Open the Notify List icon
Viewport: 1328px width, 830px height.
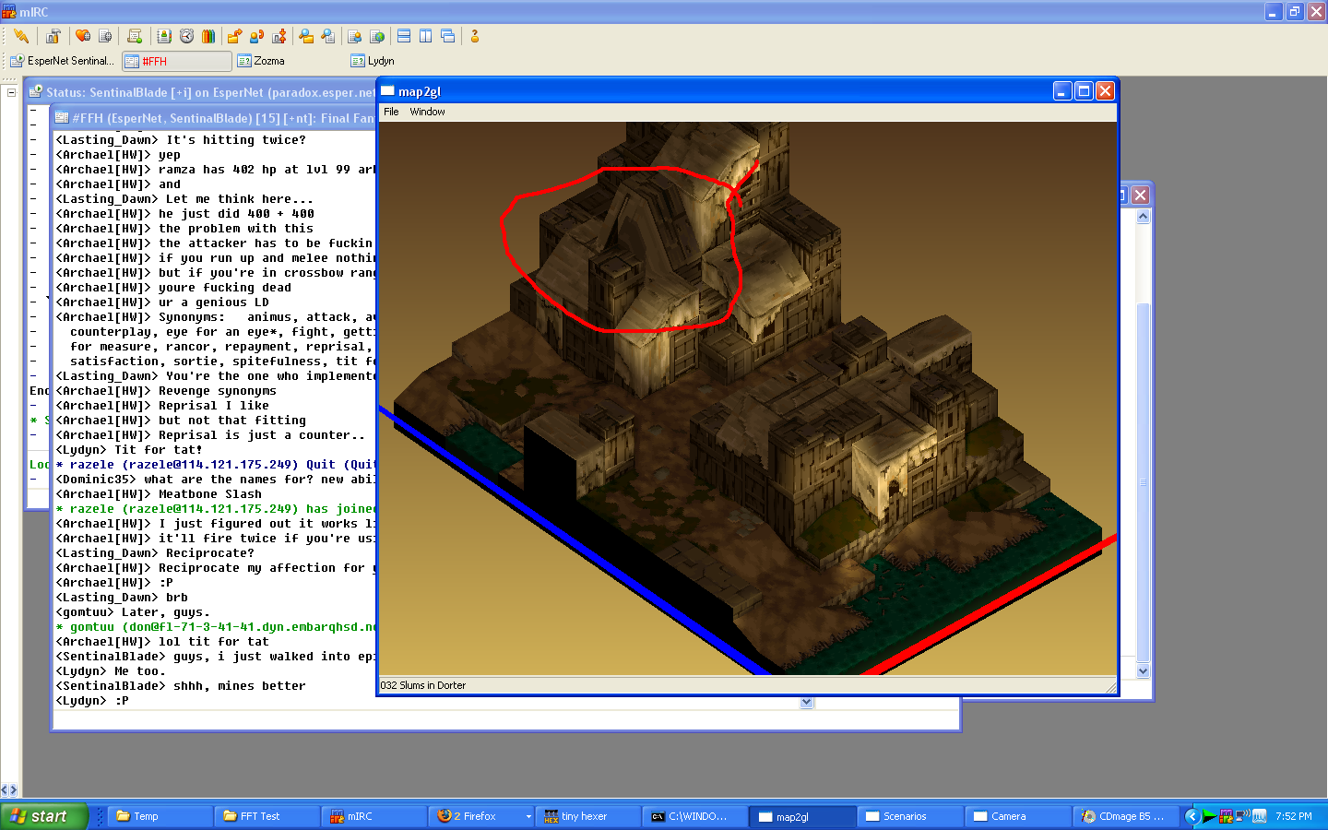coord(354,36)
